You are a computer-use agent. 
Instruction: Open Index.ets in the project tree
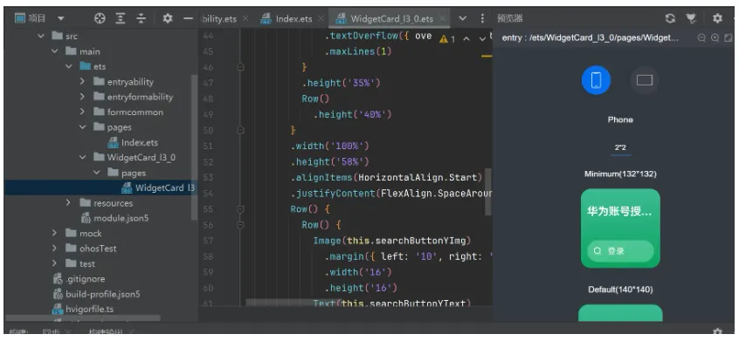(140, 142)
